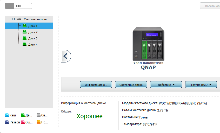220x133 pixels.
Task: Click the dark blue Резерв legend icon
Action: [7, 122]
